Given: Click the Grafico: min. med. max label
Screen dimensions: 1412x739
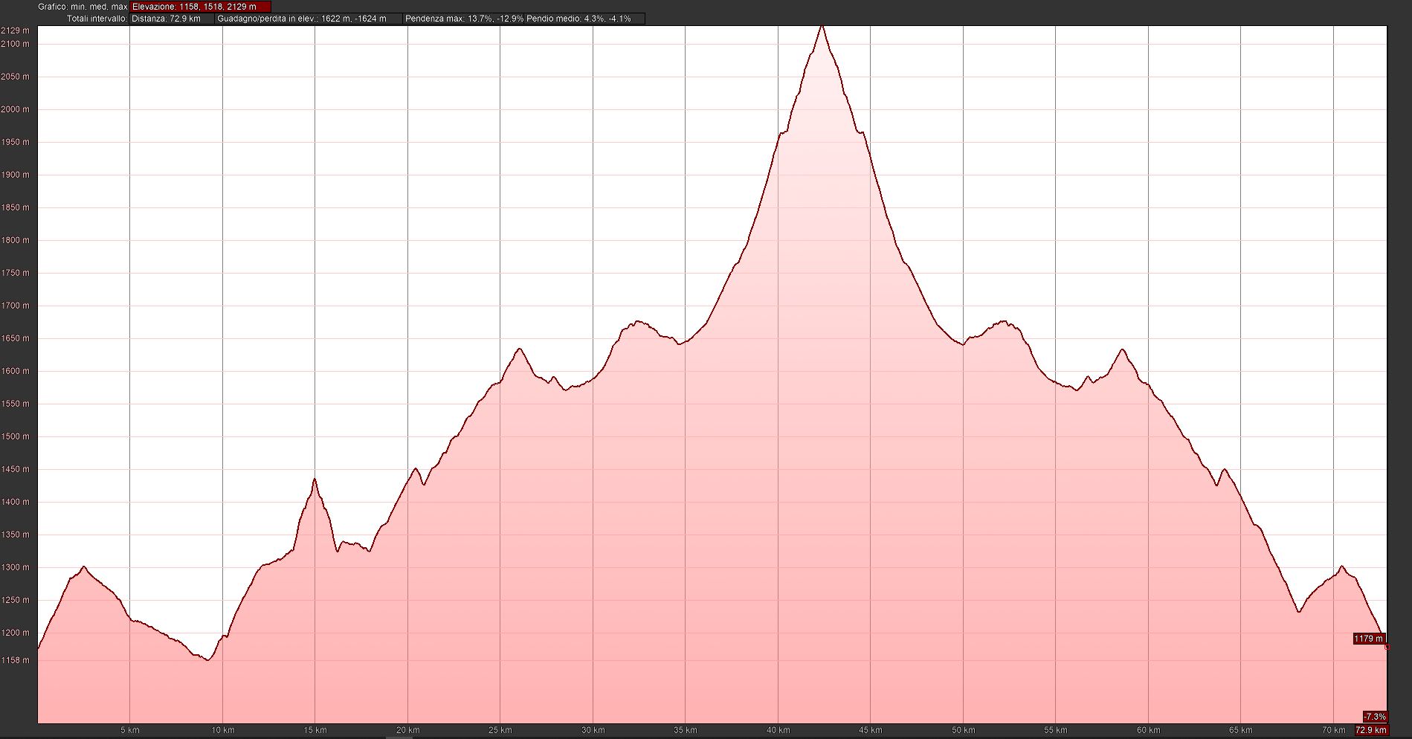Looking at the screenshot, I should (x=83, y=7).
